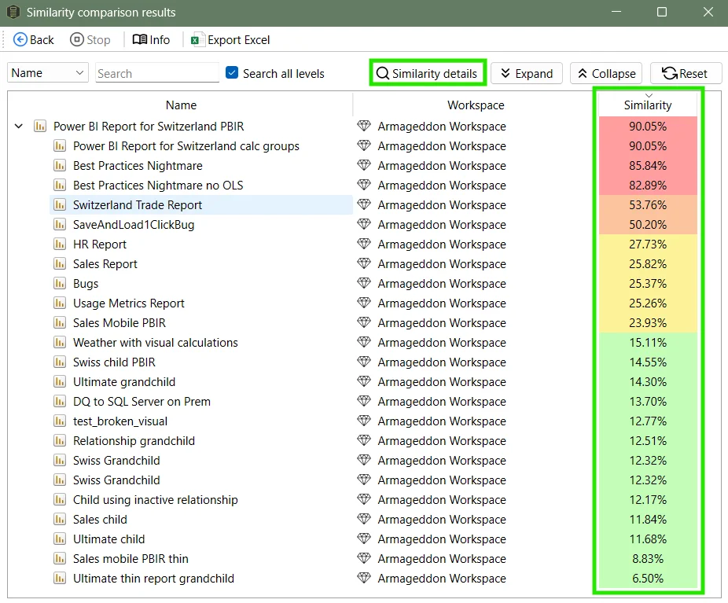Click the Stop button
728x603 pixels.
[x=90, y=40]
